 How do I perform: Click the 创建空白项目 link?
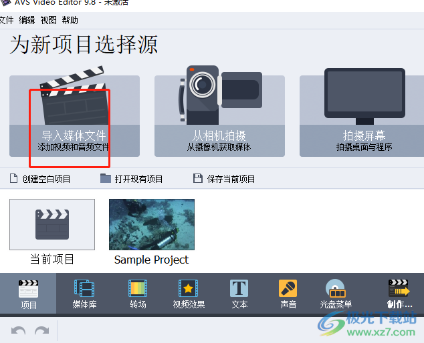(x=40, y=179)
